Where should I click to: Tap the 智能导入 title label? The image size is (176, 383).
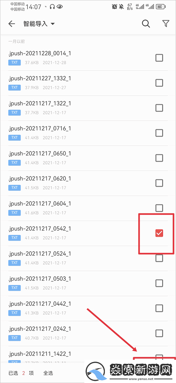tap(35, 24)
